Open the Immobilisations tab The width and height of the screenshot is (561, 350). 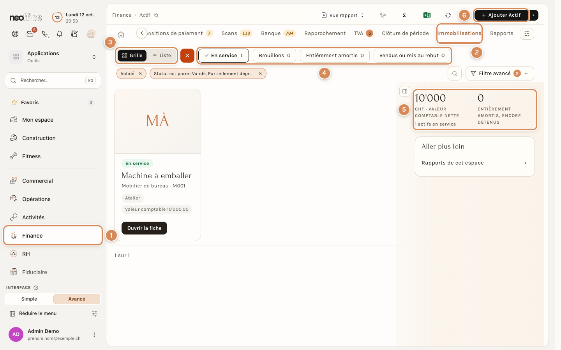point(459,33)
